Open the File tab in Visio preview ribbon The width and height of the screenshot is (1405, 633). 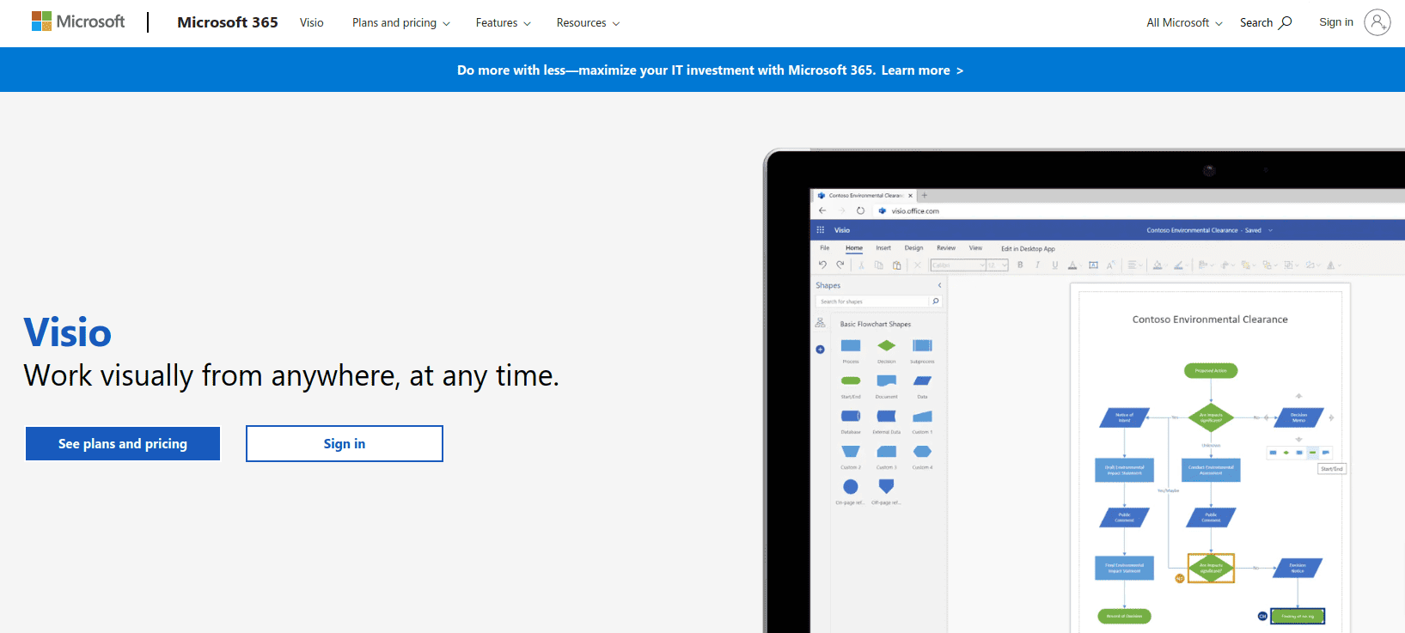pyautogui.click(x=825, y=248)
